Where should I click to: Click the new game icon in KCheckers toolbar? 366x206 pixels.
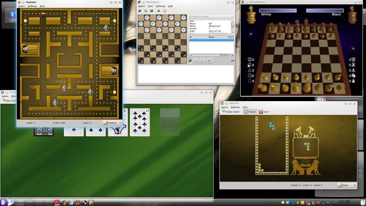[140, 11]
